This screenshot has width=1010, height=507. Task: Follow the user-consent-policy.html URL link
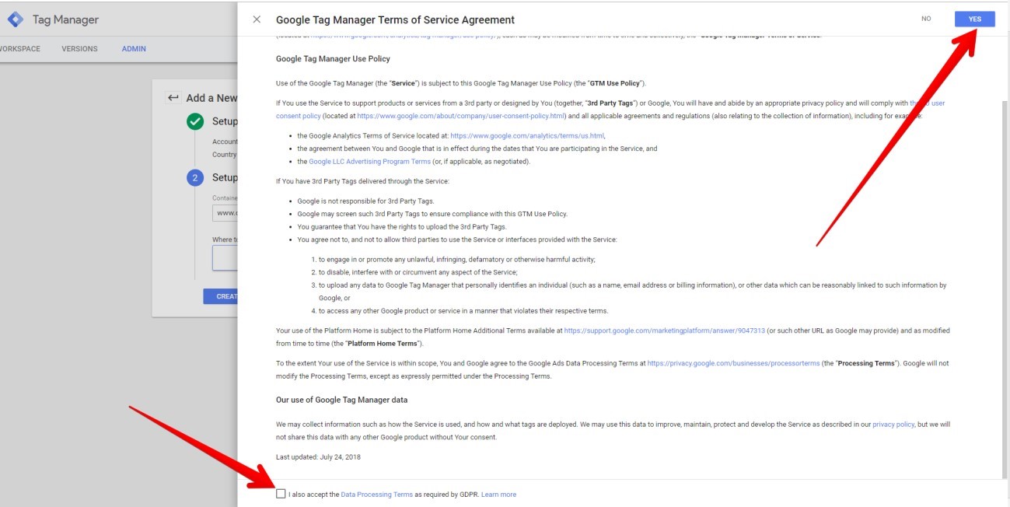point(463,116)
